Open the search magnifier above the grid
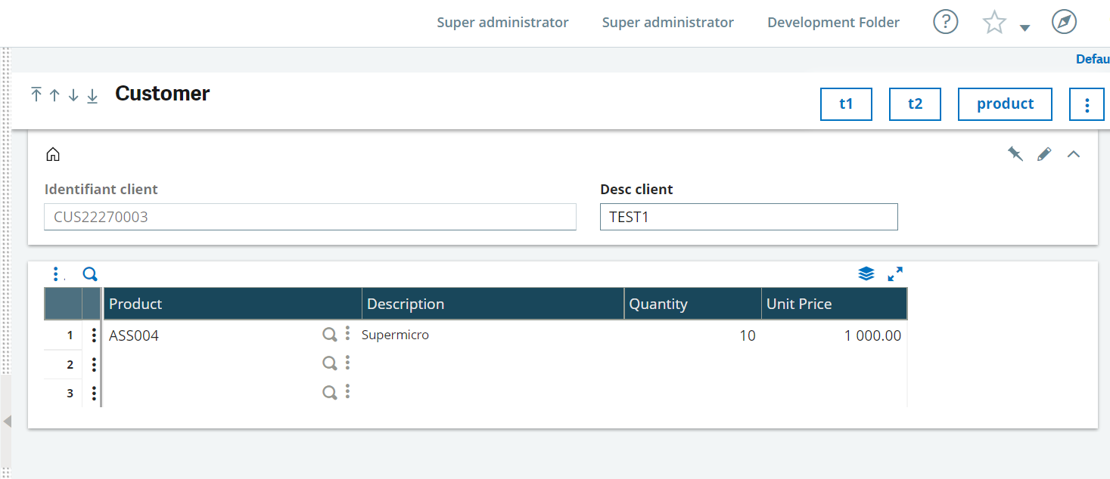This screenshot has height=479, width=1110. pos(90,273)
